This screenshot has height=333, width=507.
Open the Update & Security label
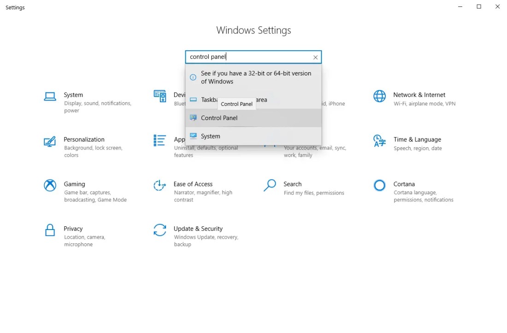click(x=198, y=229)
